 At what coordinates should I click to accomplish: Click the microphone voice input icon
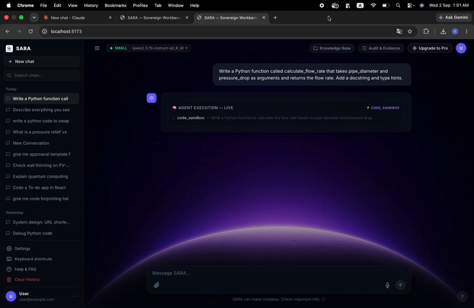(x=388, y=285)
